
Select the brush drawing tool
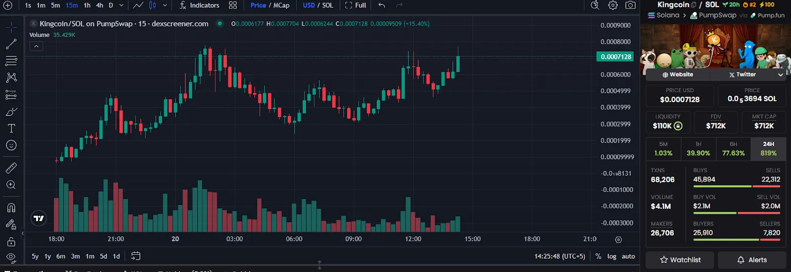(x=11, y=112)
